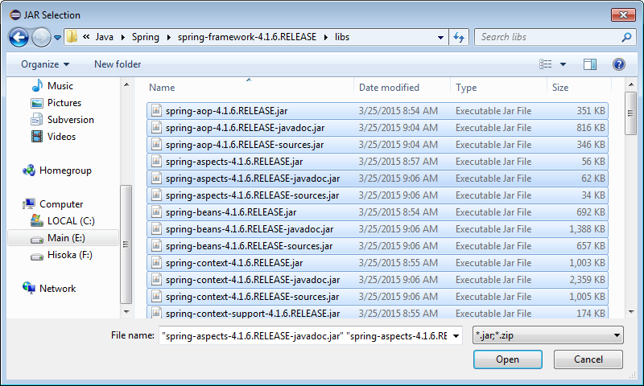644x386 pixels.
Task: Click the search magnifier icon
Action: [x=626, y=37]
